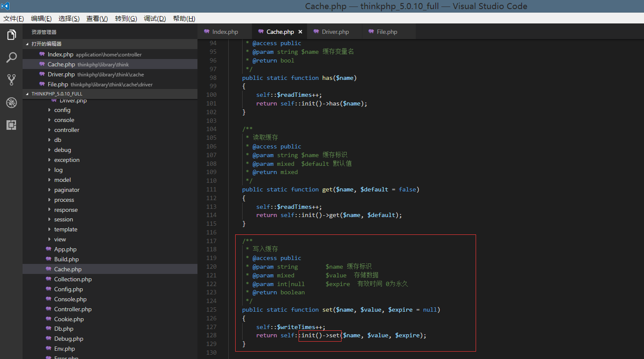Open Cache.php in the file tree

pyautogui.click(x=110, y=269)
